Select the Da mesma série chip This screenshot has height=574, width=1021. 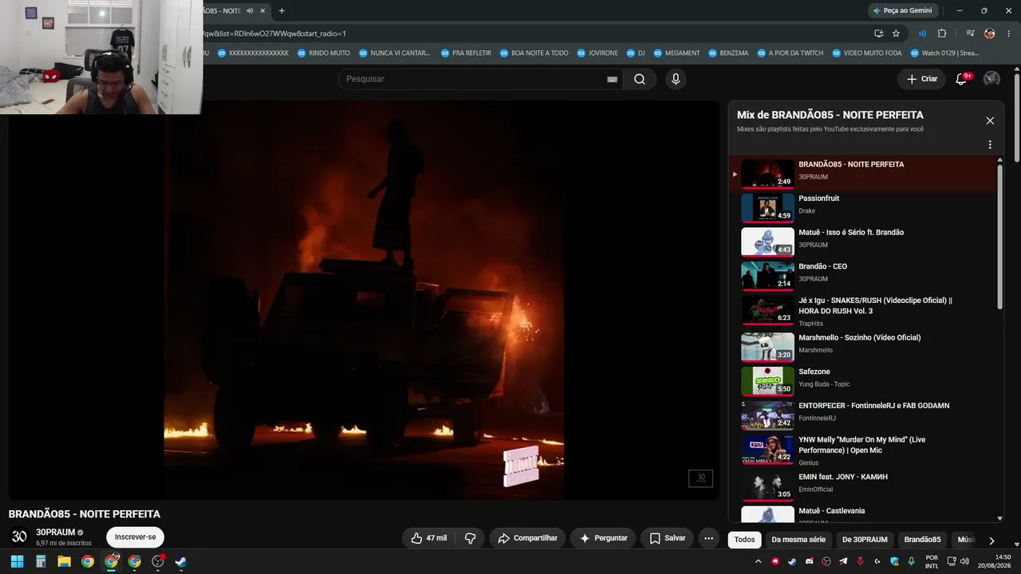tap(798, 540)
